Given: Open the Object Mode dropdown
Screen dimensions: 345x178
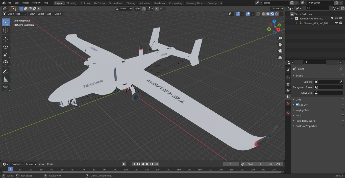Looking at the screenshot, I should (15, 14).
